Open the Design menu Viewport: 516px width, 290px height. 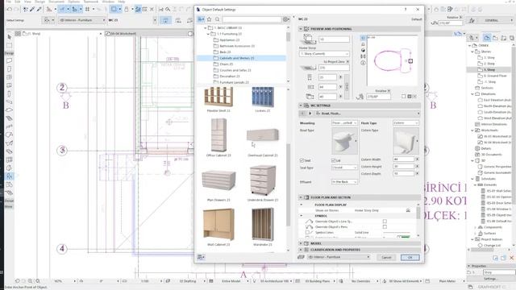pos(40,2)
